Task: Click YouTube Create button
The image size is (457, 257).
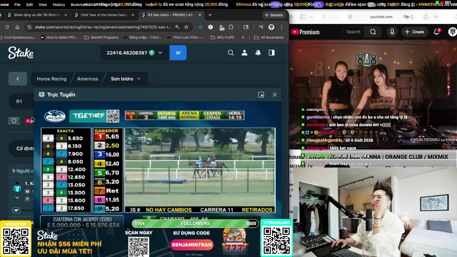Action: tap(414, 32)
